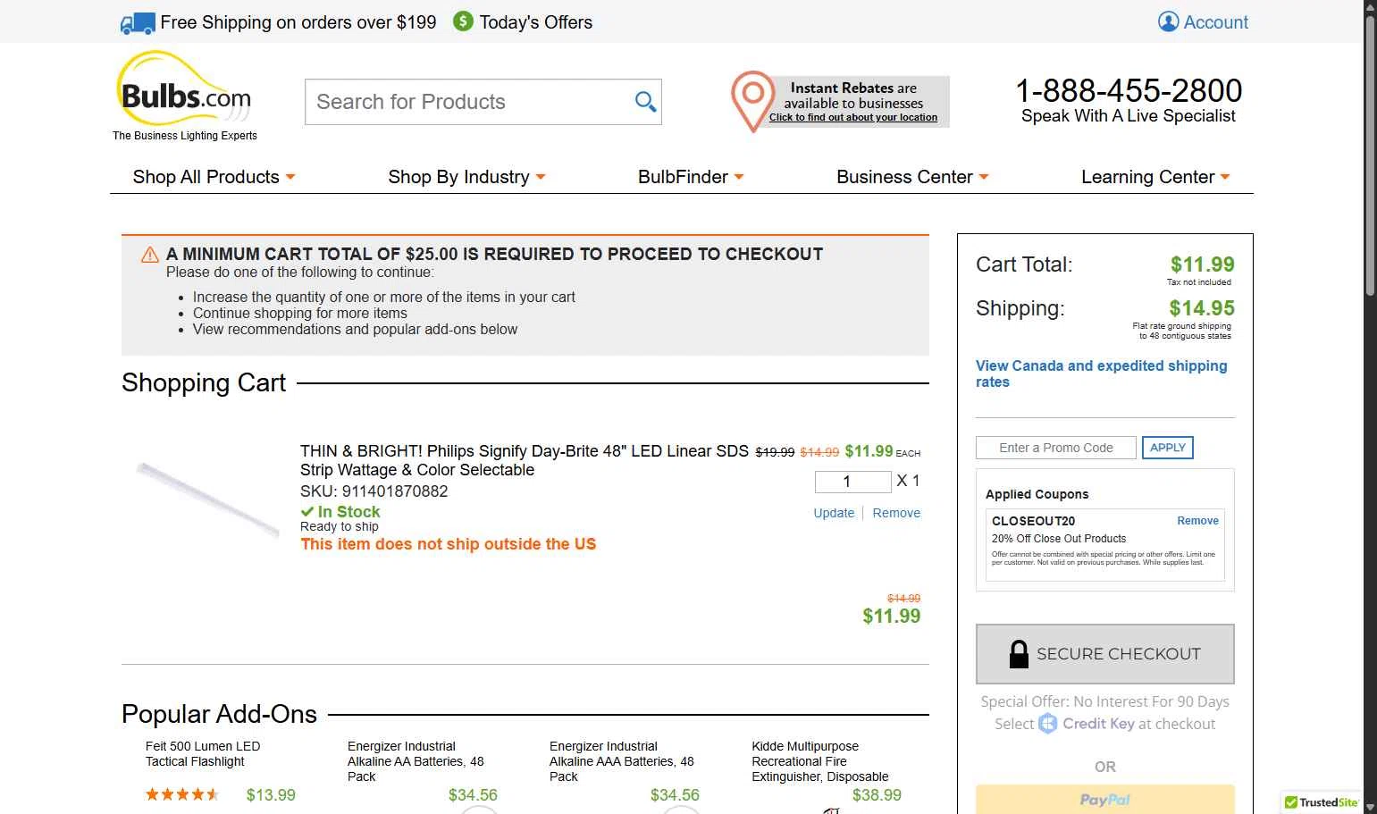
Task: Click the TrustedSite badge
Action: [1321, 802]
